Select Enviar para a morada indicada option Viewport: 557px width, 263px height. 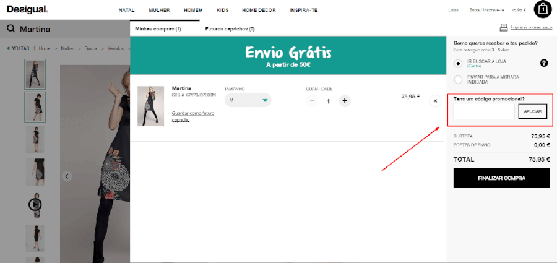pos(458,79)
